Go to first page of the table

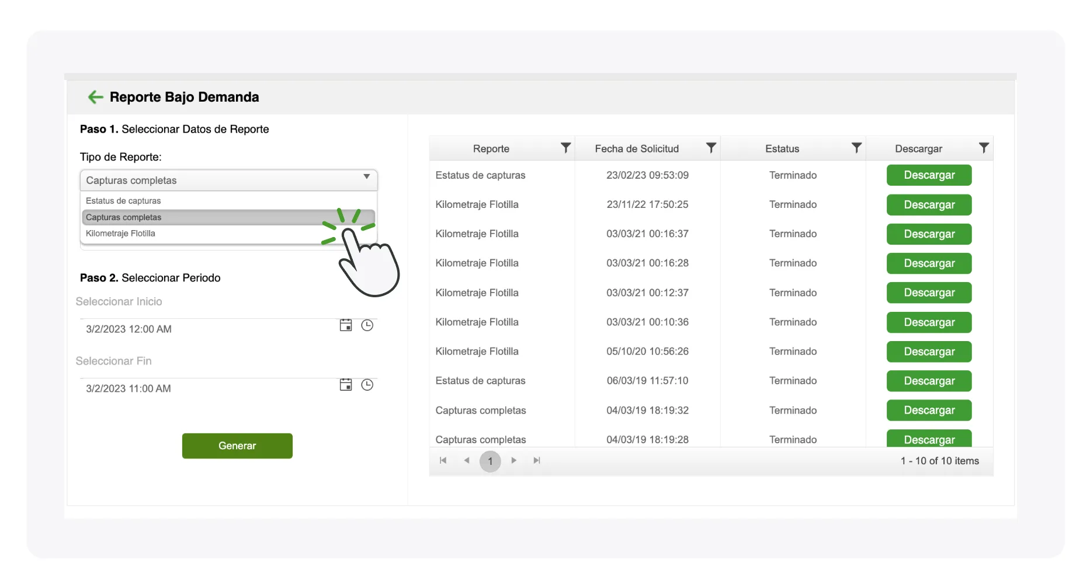click(443, 460)
